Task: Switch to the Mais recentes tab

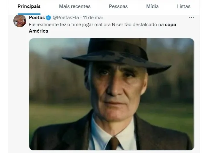Action: (x=75, y=6)
